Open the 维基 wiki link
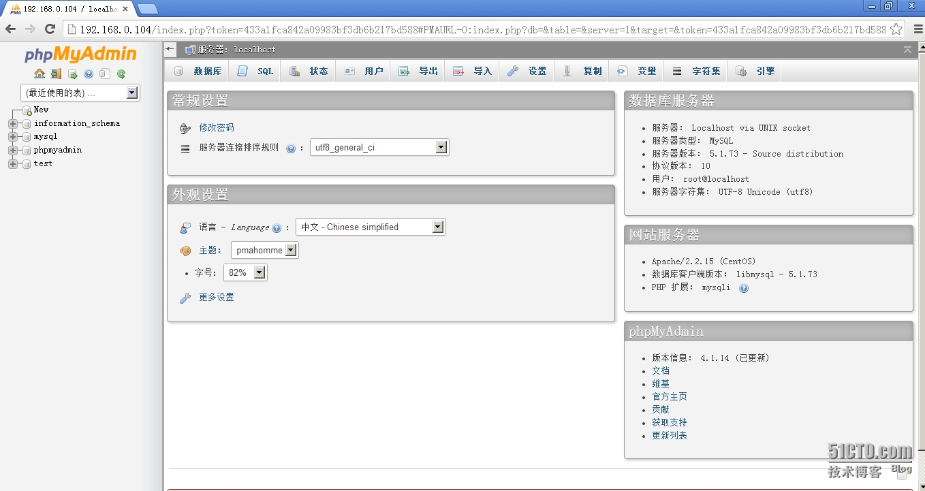The width and height of the screenshot is (925, 491). pos(661,383)
